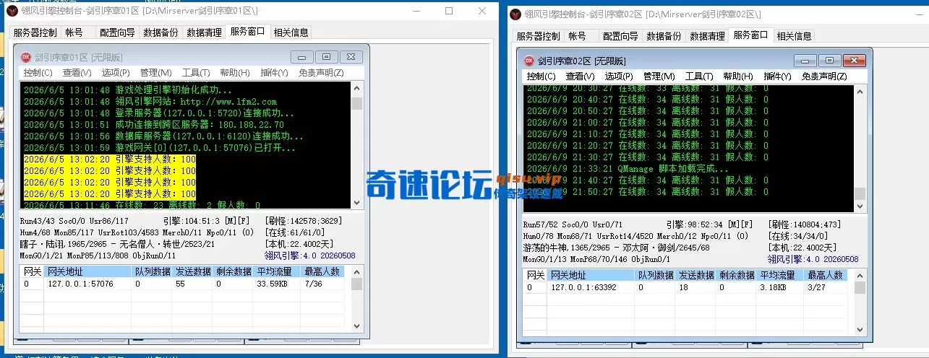Select 数据清理 tab in 02区 console

point(707,36)
